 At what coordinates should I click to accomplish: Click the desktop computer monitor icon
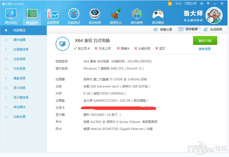pos(62,44)
